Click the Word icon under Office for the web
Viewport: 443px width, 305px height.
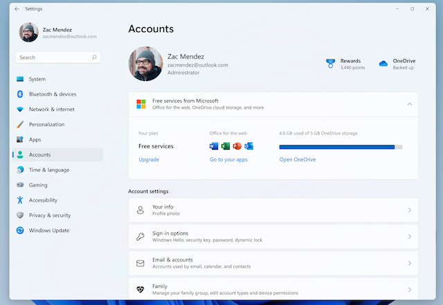coord(214,146)
